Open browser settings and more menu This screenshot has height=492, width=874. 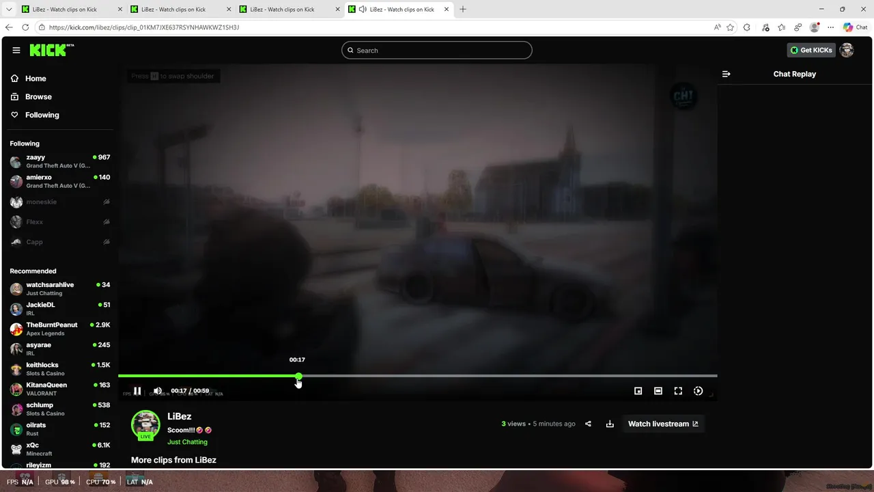(830, 27)
